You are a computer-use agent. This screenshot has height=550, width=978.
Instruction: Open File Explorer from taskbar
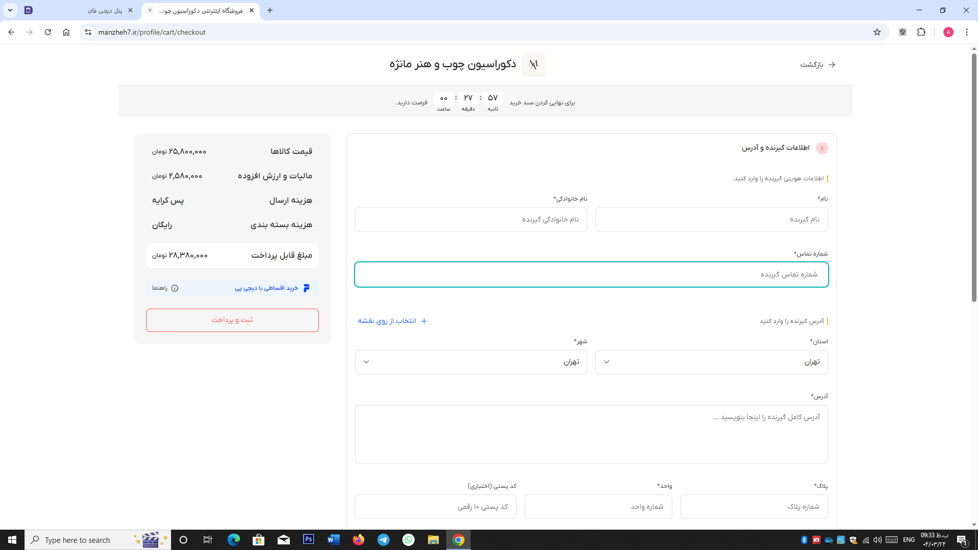(433, 540)
